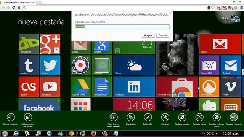Click the Chrome taskbar icon
244x137 pixels.
[x=71, y=134]
